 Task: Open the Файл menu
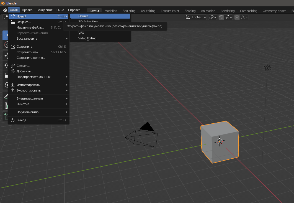(x=14, y=10)
